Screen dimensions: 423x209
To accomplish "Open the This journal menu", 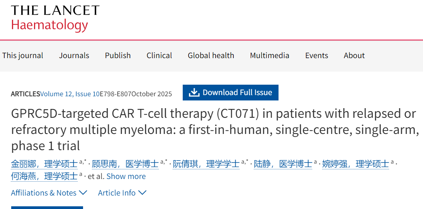I will [23, 55].
